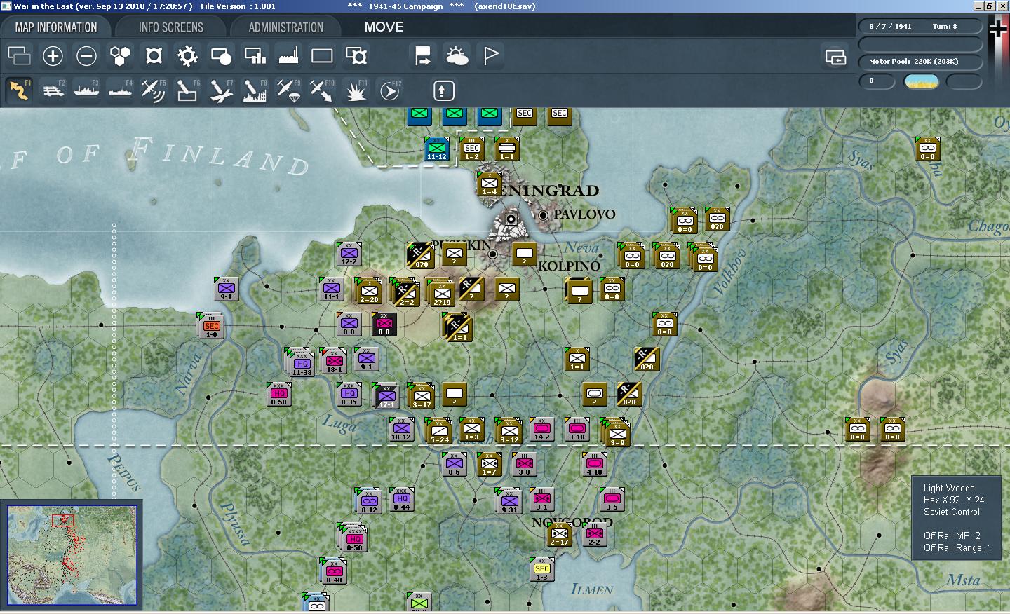Toggle the plain rectangle overlay icon

click(322, 55)
